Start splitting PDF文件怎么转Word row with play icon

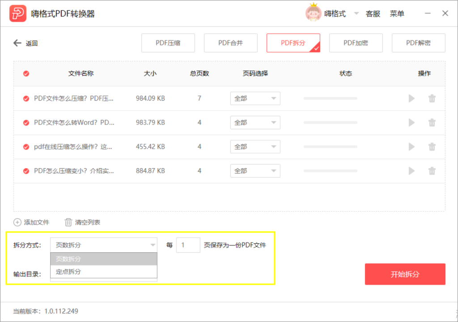(411, 123)
